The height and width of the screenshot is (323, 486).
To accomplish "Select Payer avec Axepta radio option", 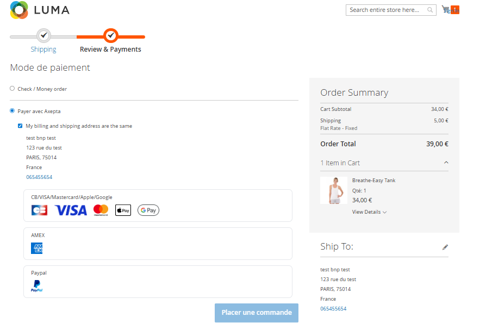I will [x=13, y=111].
